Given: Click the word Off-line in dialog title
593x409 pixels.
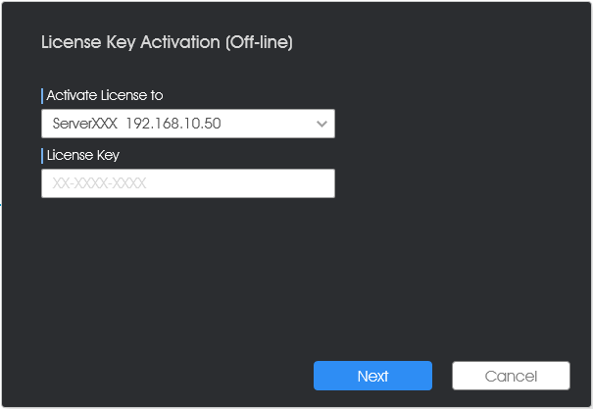Looking at the screenshot, I should tap(259, 42).
